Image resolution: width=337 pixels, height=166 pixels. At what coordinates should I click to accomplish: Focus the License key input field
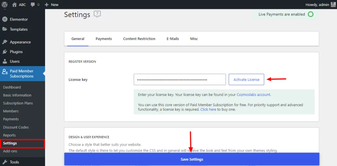click(180, 80)
